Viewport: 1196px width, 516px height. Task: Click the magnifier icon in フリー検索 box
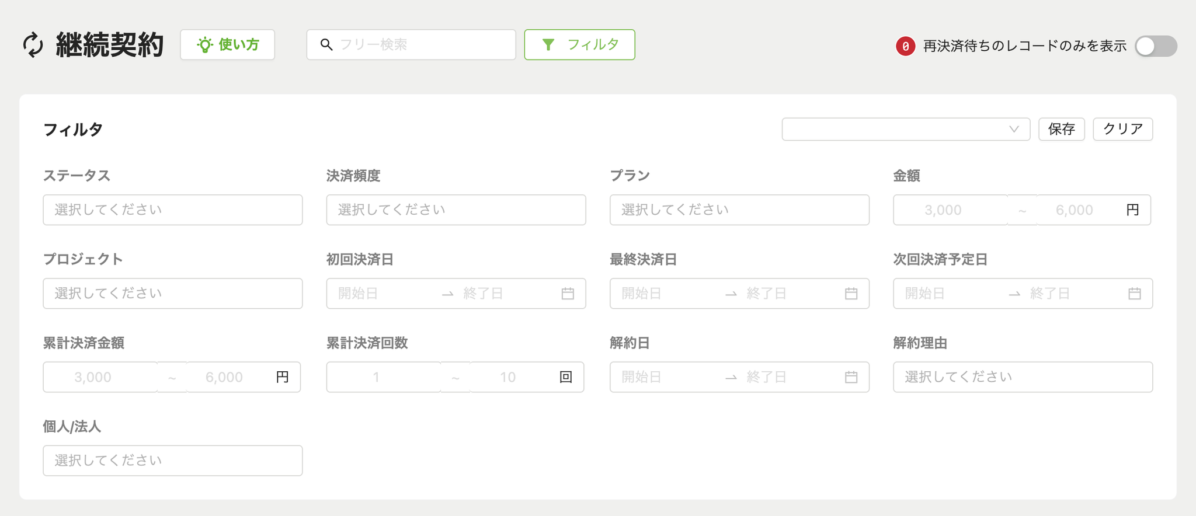click(x=326, y=44)
